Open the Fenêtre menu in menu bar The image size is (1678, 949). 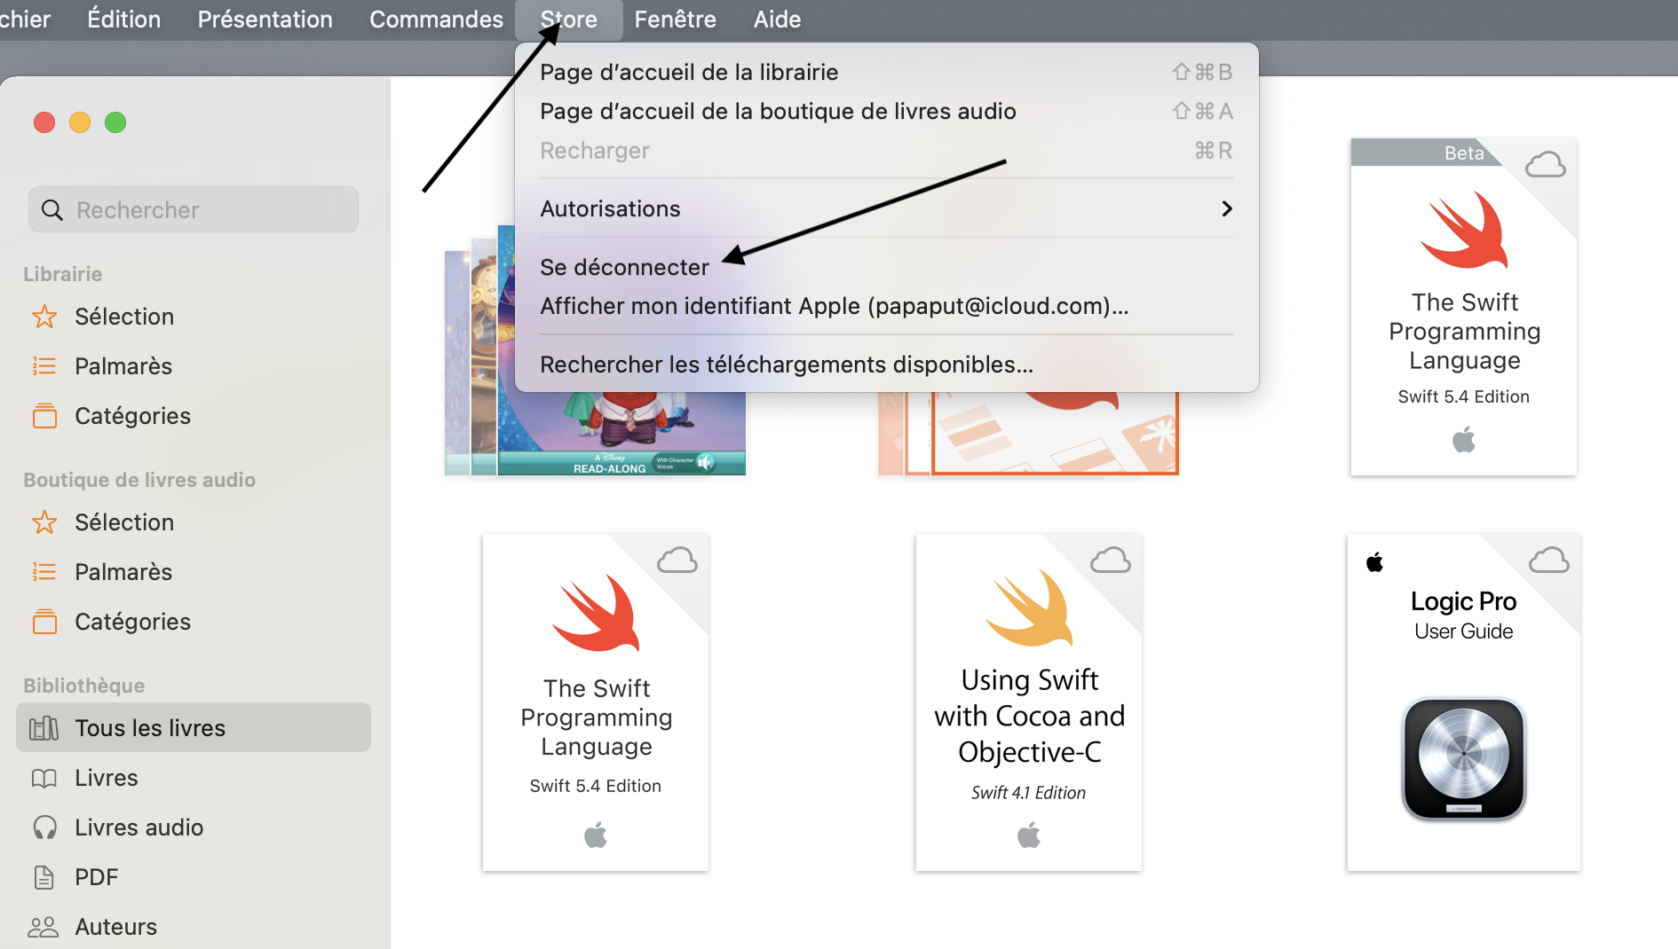coord(675,20)
